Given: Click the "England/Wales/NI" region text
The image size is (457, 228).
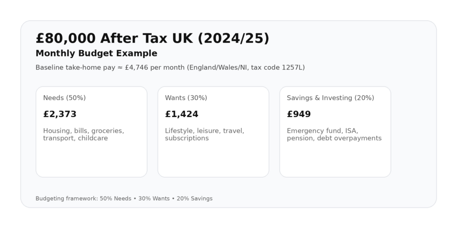Looking at the screenshot, I should (x=218, y=68).
